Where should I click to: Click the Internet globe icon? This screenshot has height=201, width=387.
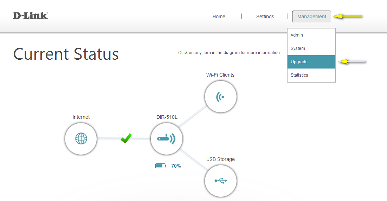click(x=81, y=138)
